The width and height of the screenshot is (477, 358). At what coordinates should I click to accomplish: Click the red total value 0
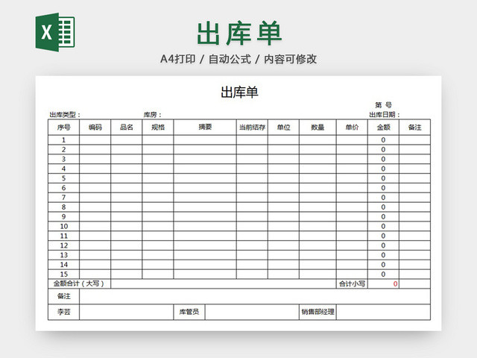tap(395, 284)
